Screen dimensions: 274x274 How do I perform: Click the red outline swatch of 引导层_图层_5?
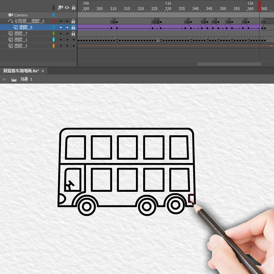(x=54, y=21)
